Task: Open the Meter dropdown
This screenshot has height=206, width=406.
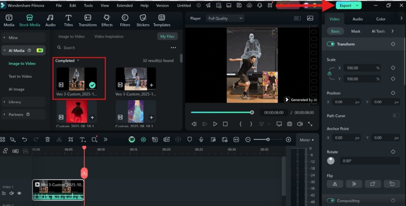Action: [x=307, y=140]
